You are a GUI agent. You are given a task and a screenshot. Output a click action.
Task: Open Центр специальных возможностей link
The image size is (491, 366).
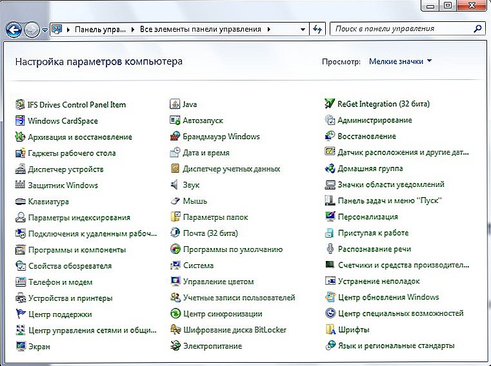pos(401,313)
